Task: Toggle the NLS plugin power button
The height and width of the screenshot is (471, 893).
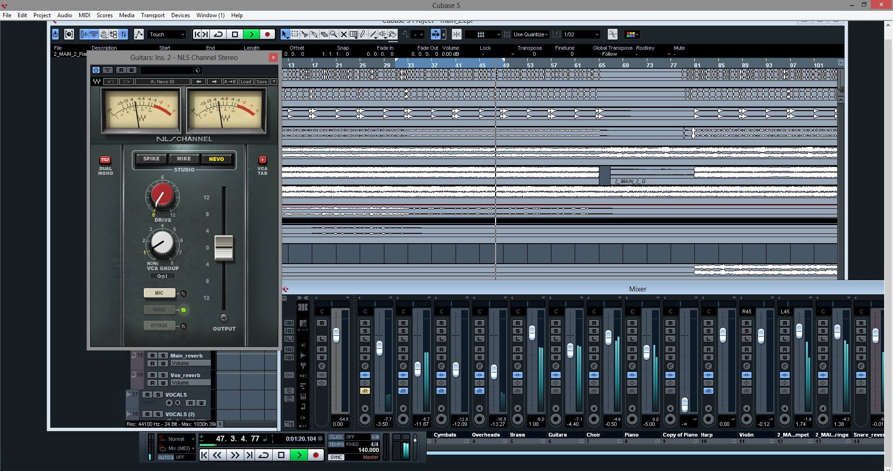Action: click(96, 70)
